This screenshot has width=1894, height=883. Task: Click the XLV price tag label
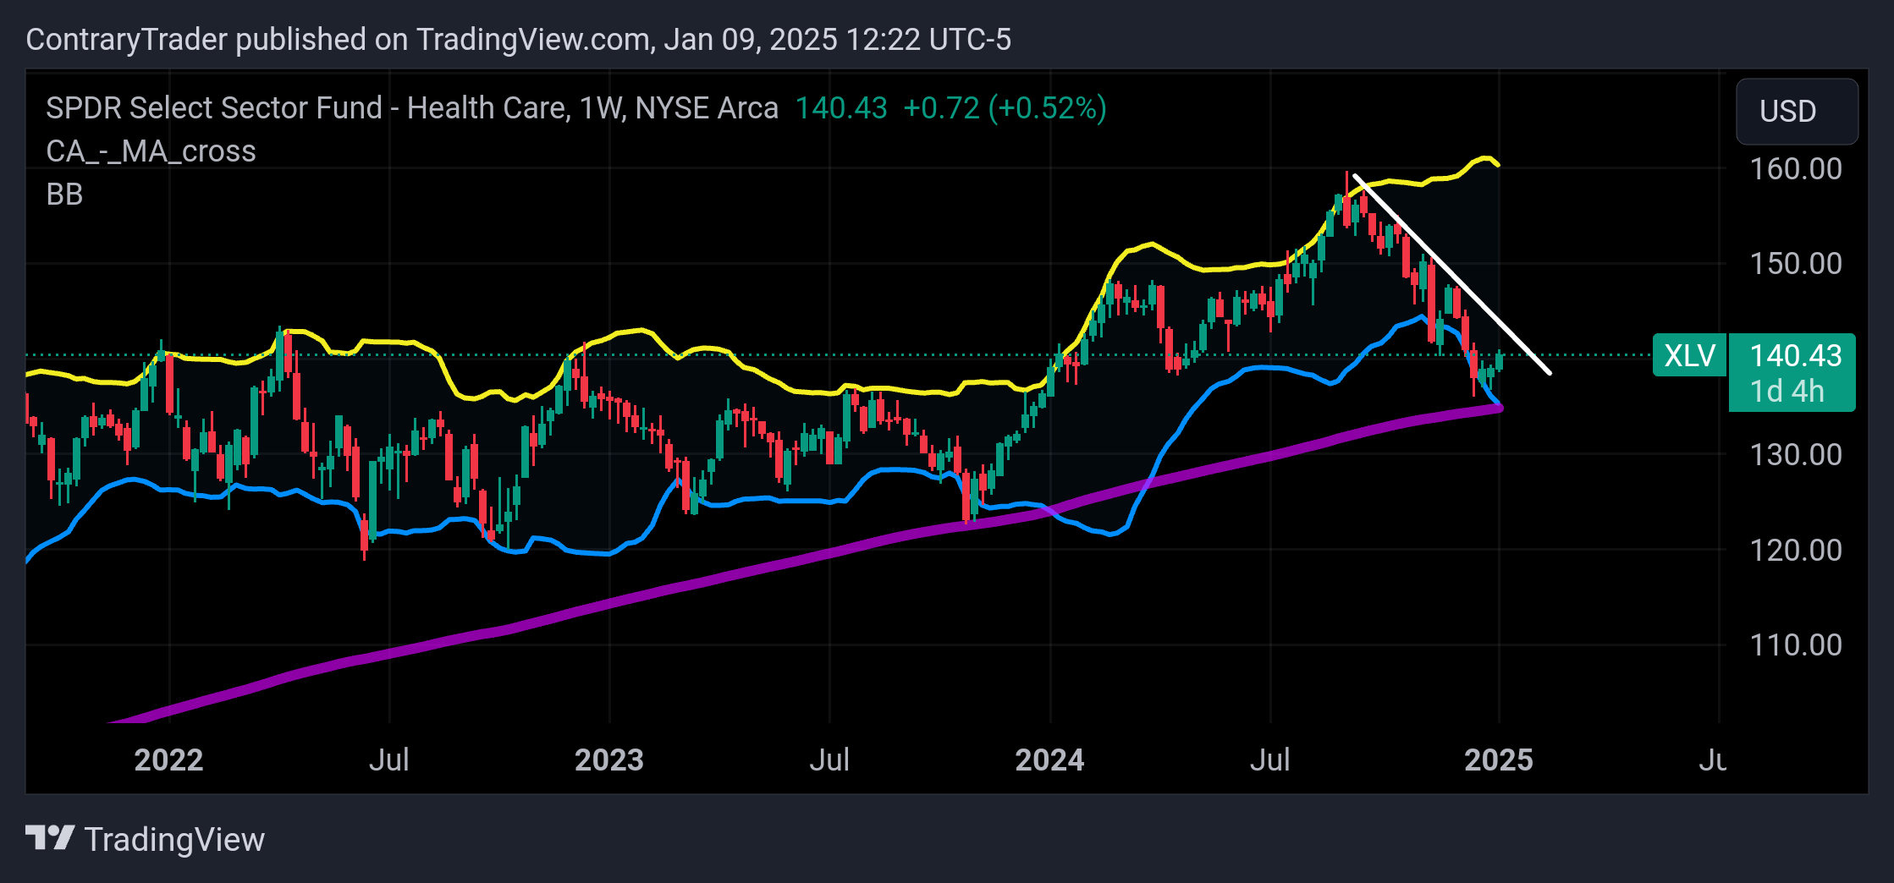tap(1689, 355)
